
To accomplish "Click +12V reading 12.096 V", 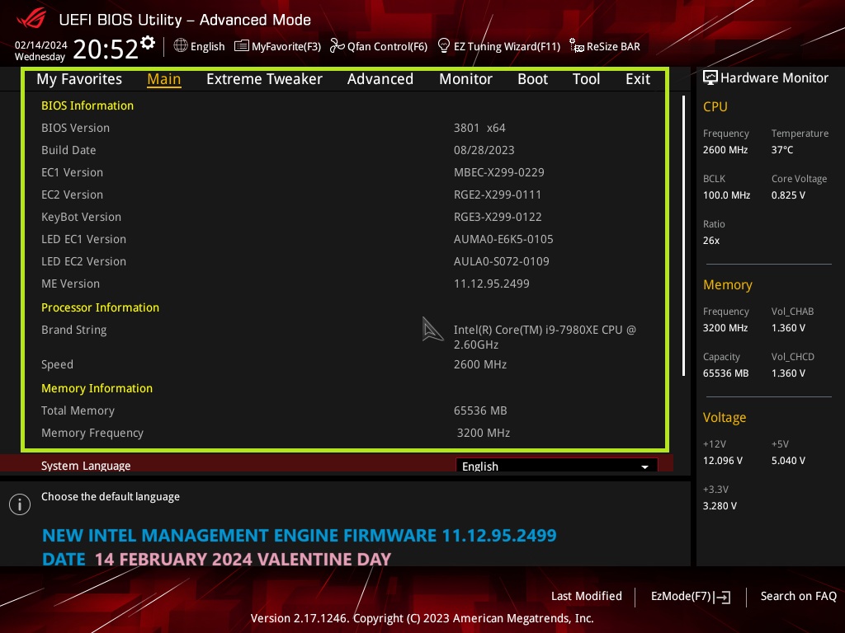I will 723,460.
